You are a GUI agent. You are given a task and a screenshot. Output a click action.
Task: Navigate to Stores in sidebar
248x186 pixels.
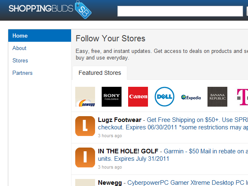pyautogui.click(x=20, y=60)
